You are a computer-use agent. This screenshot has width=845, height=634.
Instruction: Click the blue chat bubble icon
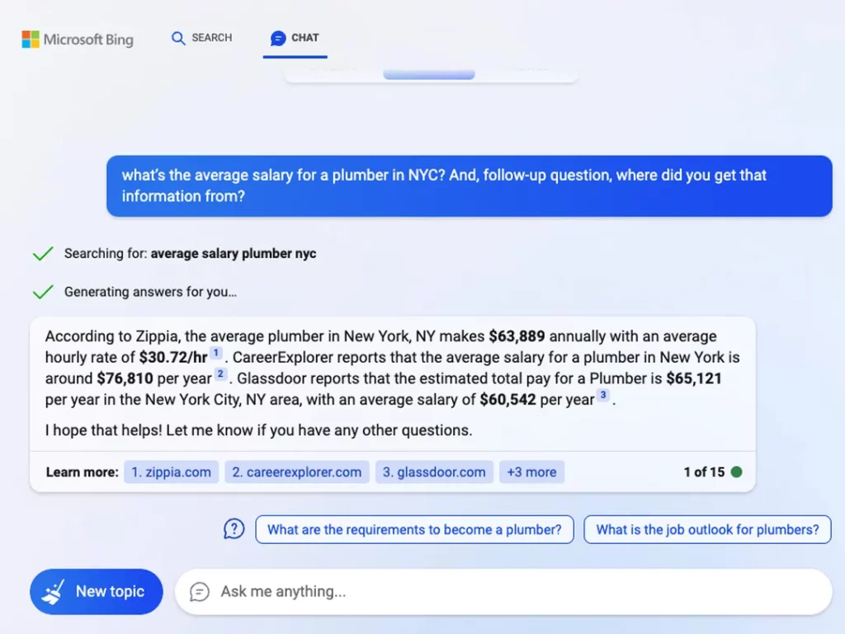coord(277,38)
